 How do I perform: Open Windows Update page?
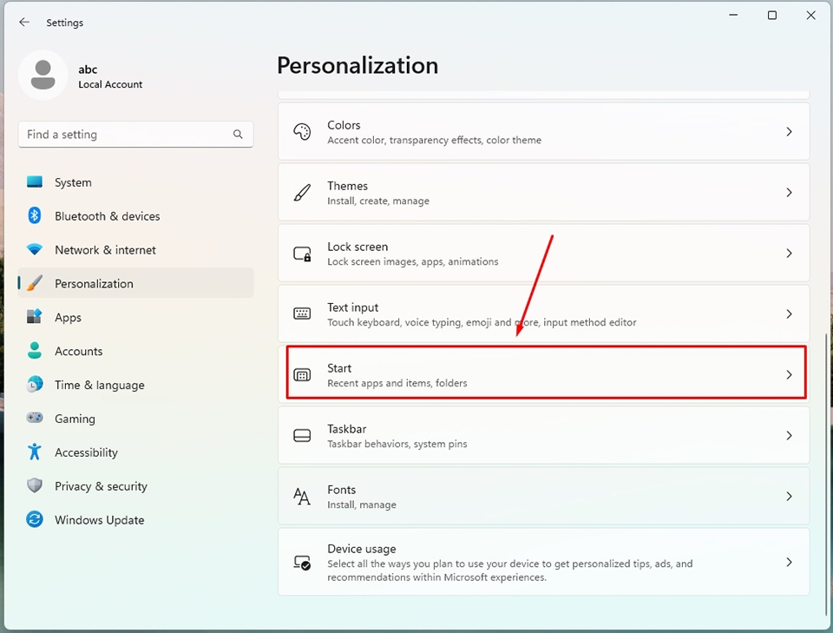(x=136, y=520)
